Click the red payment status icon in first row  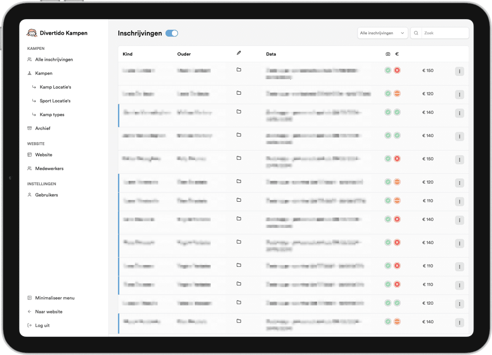click(x=397, y=70)
